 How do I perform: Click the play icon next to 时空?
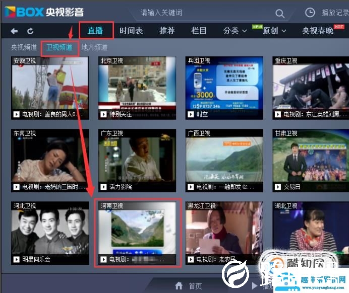pos(191,114)
